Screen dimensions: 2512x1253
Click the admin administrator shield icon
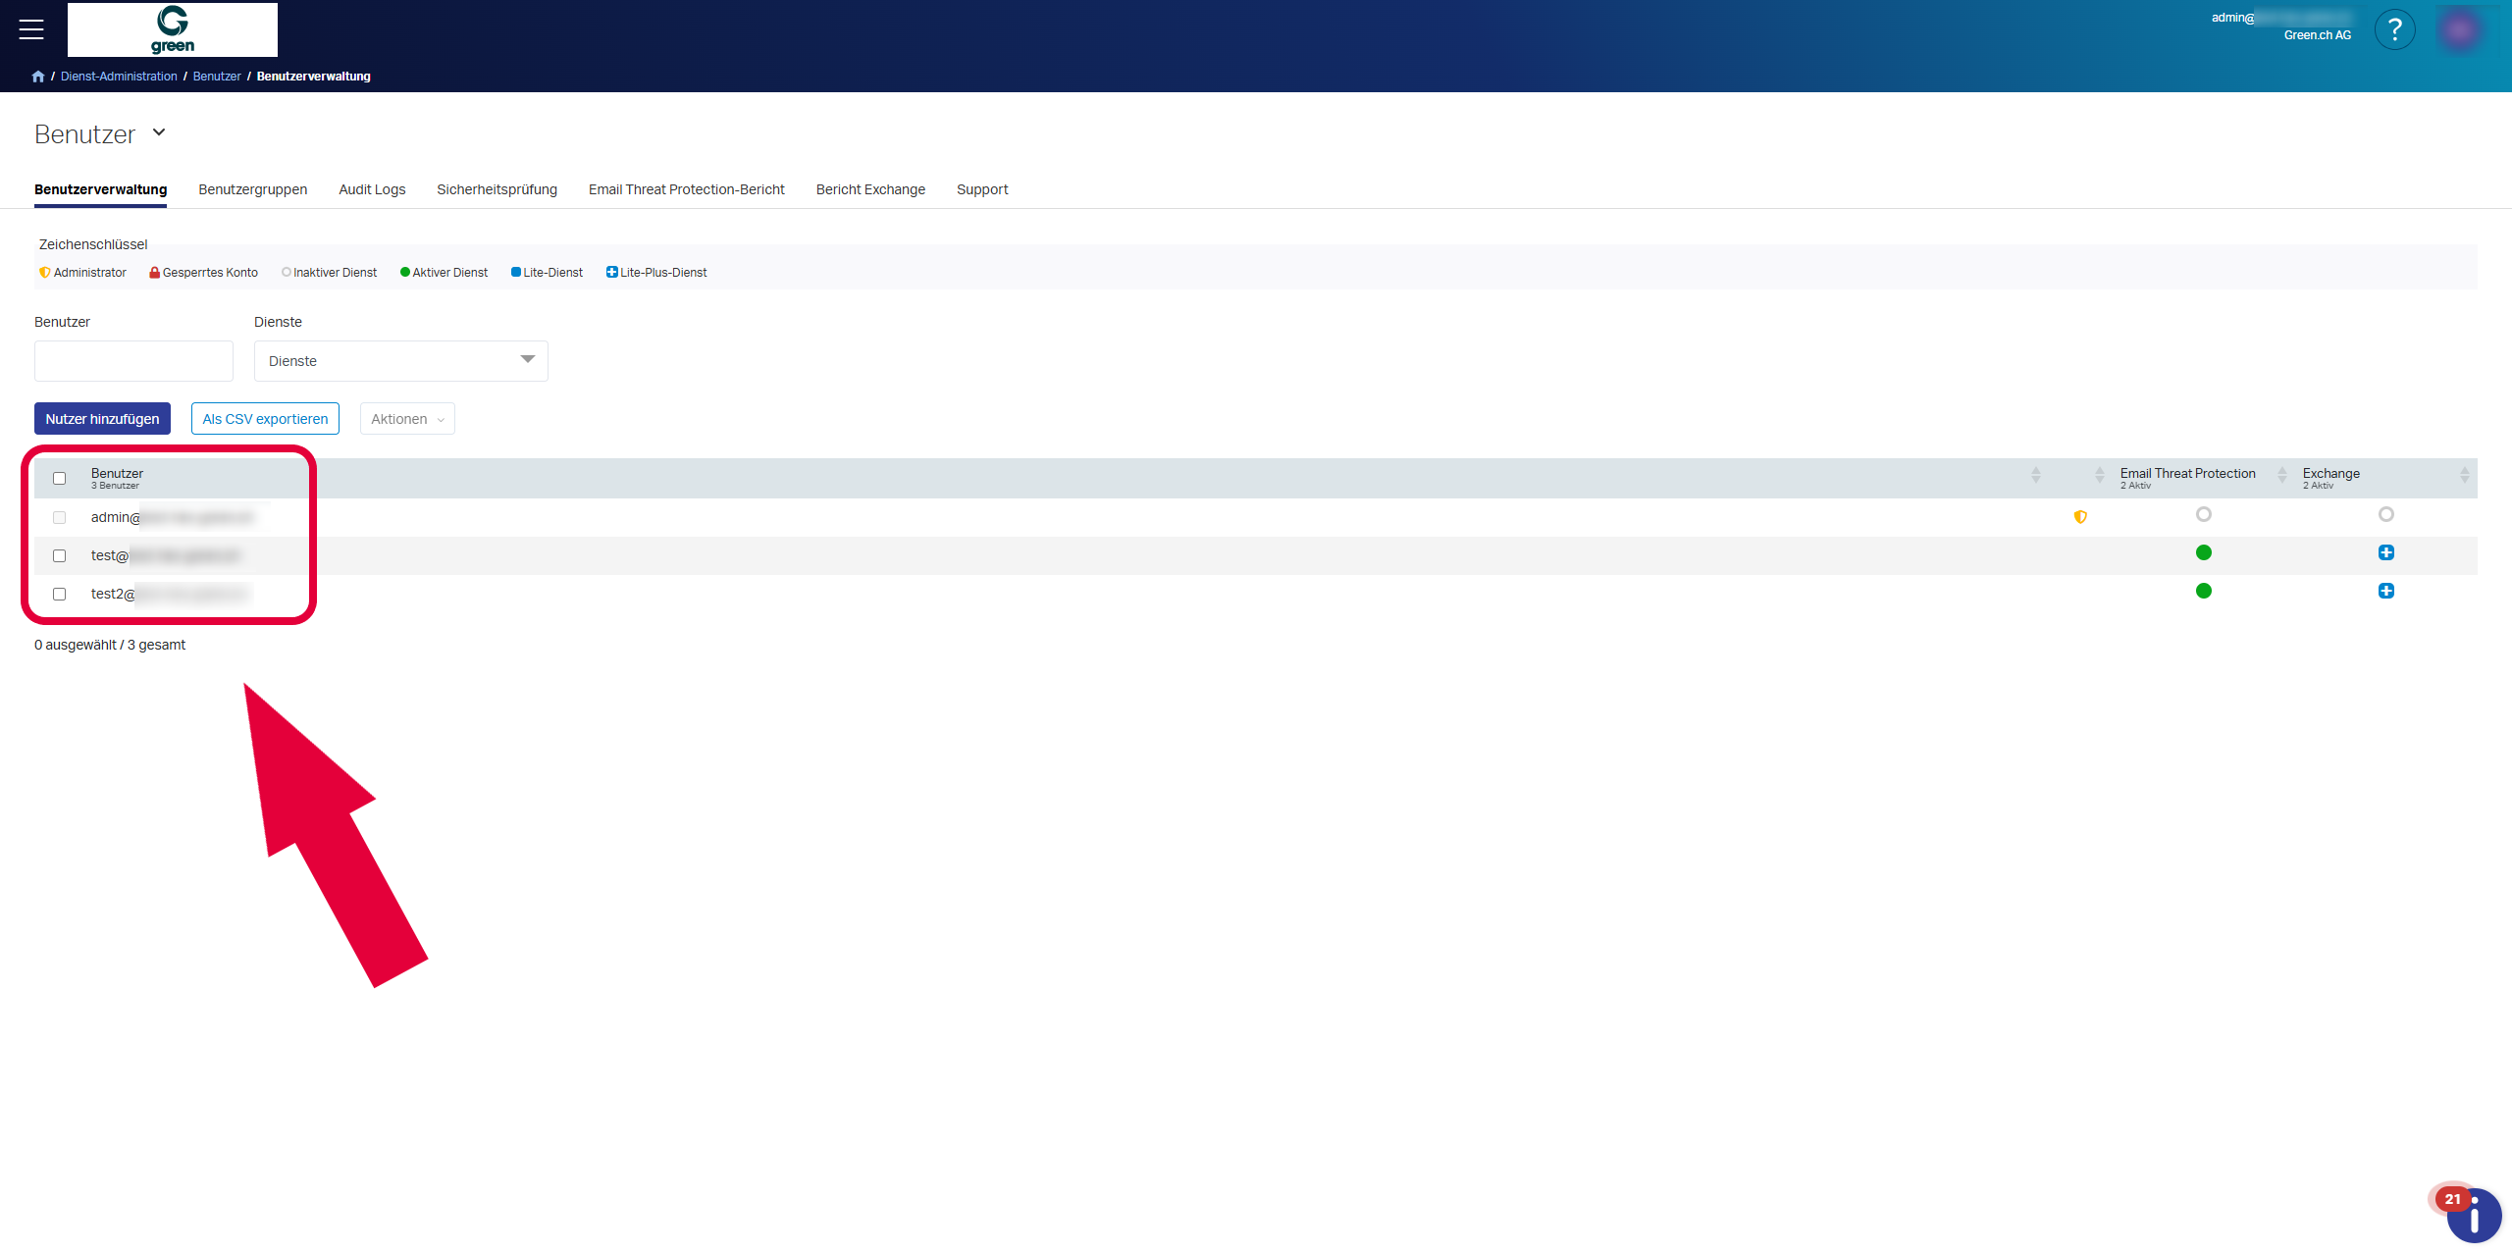click(x=2080, y=517)
